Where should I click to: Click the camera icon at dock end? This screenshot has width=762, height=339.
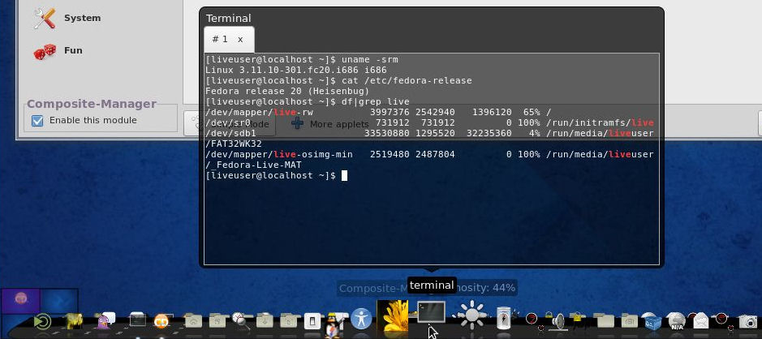(x=748, y=321)
